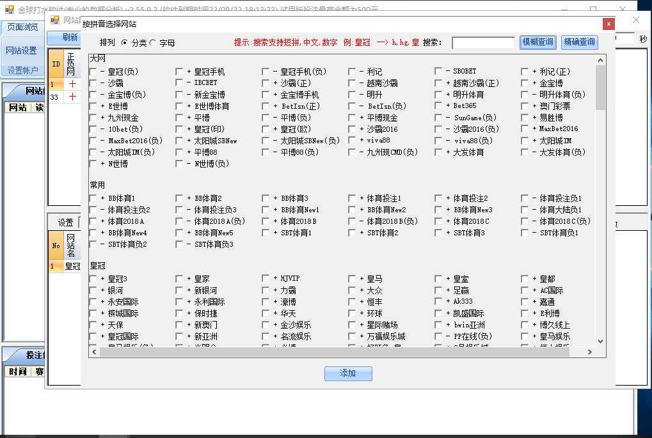Click the 网站 column header in back table
652x438 pixels.
click(x=18, y=107)
